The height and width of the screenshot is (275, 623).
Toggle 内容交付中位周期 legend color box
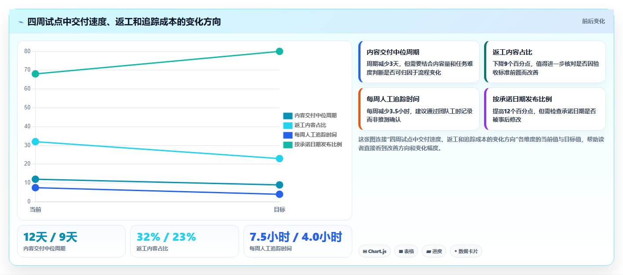tap(288, 116)
